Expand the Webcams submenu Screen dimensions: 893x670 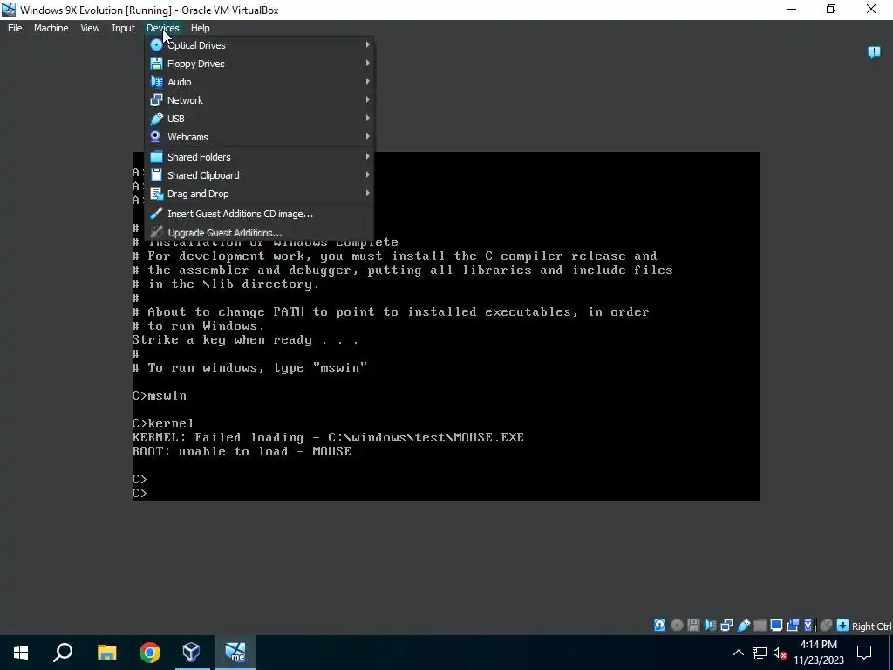[x=260, y=136]
